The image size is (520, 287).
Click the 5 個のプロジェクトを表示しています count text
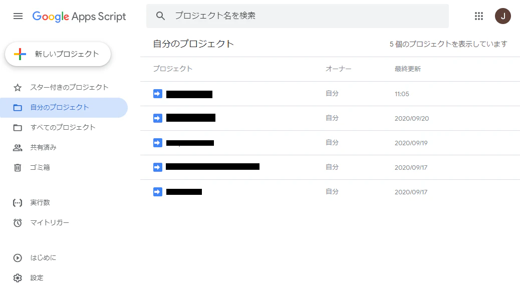[x=448, y=44]
